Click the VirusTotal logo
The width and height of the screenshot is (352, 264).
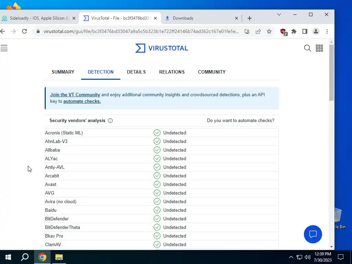pos(162,48)
